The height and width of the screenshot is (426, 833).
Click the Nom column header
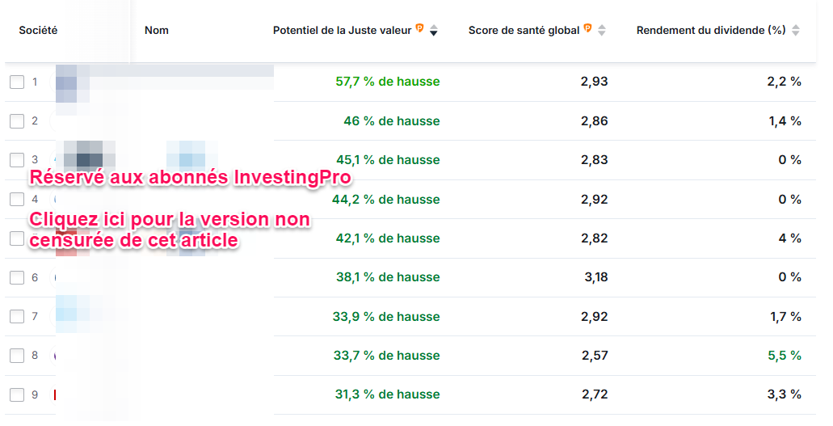pos(157,31)
